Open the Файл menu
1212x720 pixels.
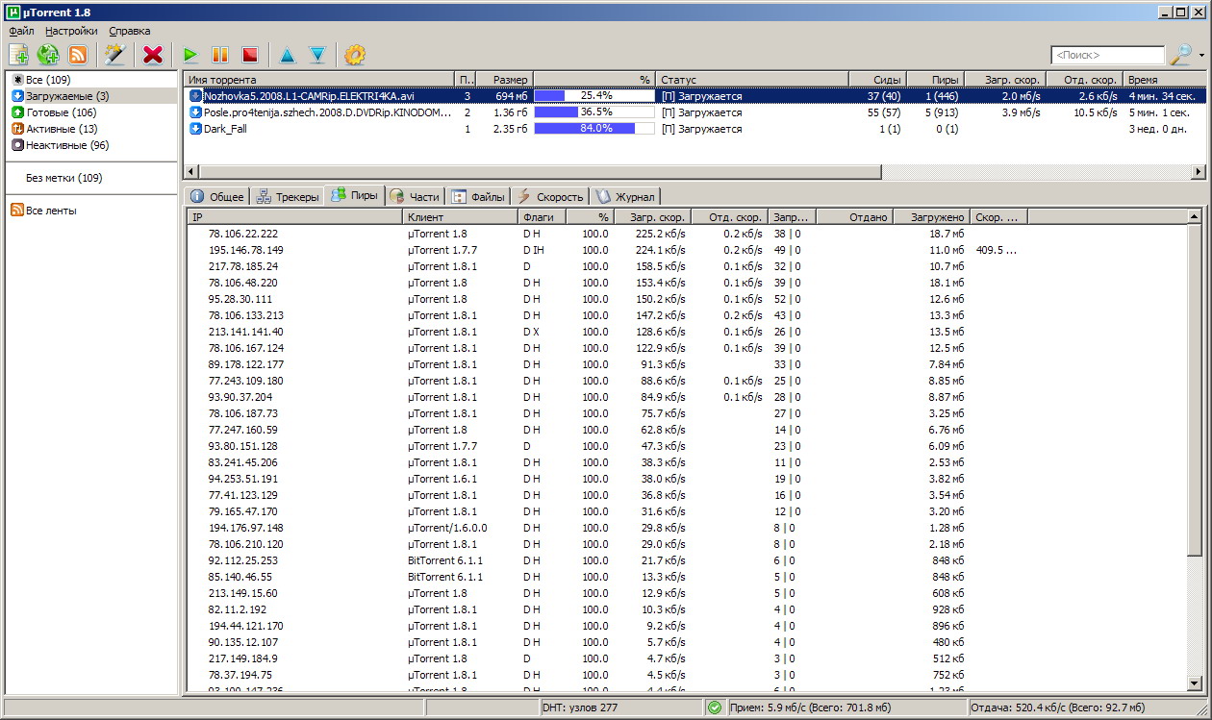click(x=21, y=31)
